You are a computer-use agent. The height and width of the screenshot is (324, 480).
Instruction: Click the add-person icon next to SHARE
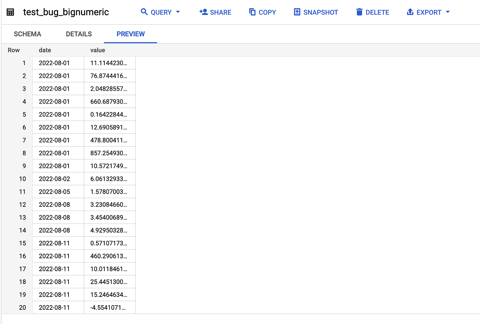pos(203,12)
